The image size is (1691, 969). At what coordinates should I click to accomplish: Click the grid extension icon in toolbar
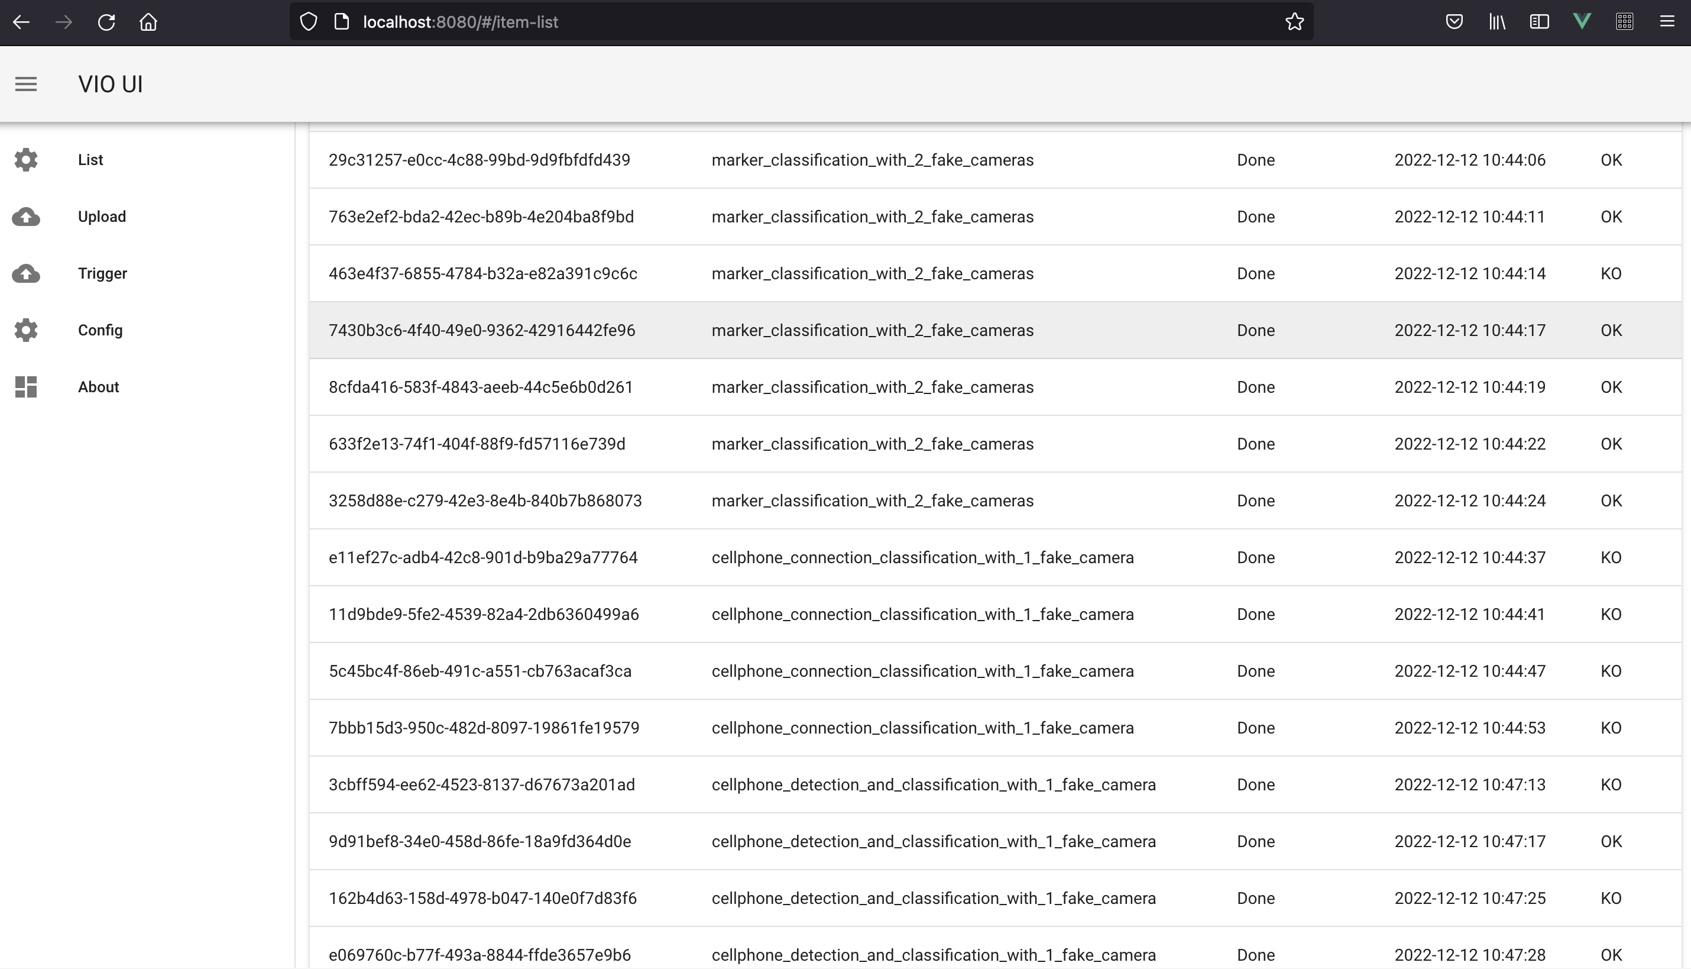(1625, 22)
